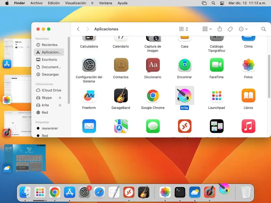Open the more actions ellipsis menu
This screenshot has width=271, height=203.
(243, 29)
